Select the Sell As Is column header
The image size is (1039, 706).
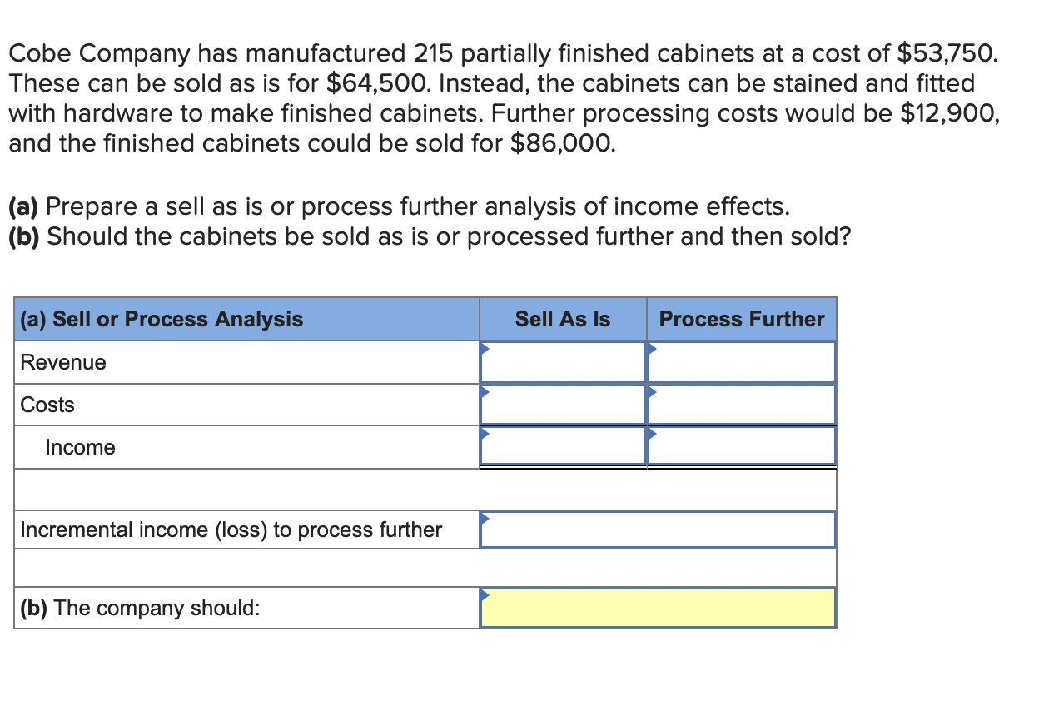tap(563, 319)
